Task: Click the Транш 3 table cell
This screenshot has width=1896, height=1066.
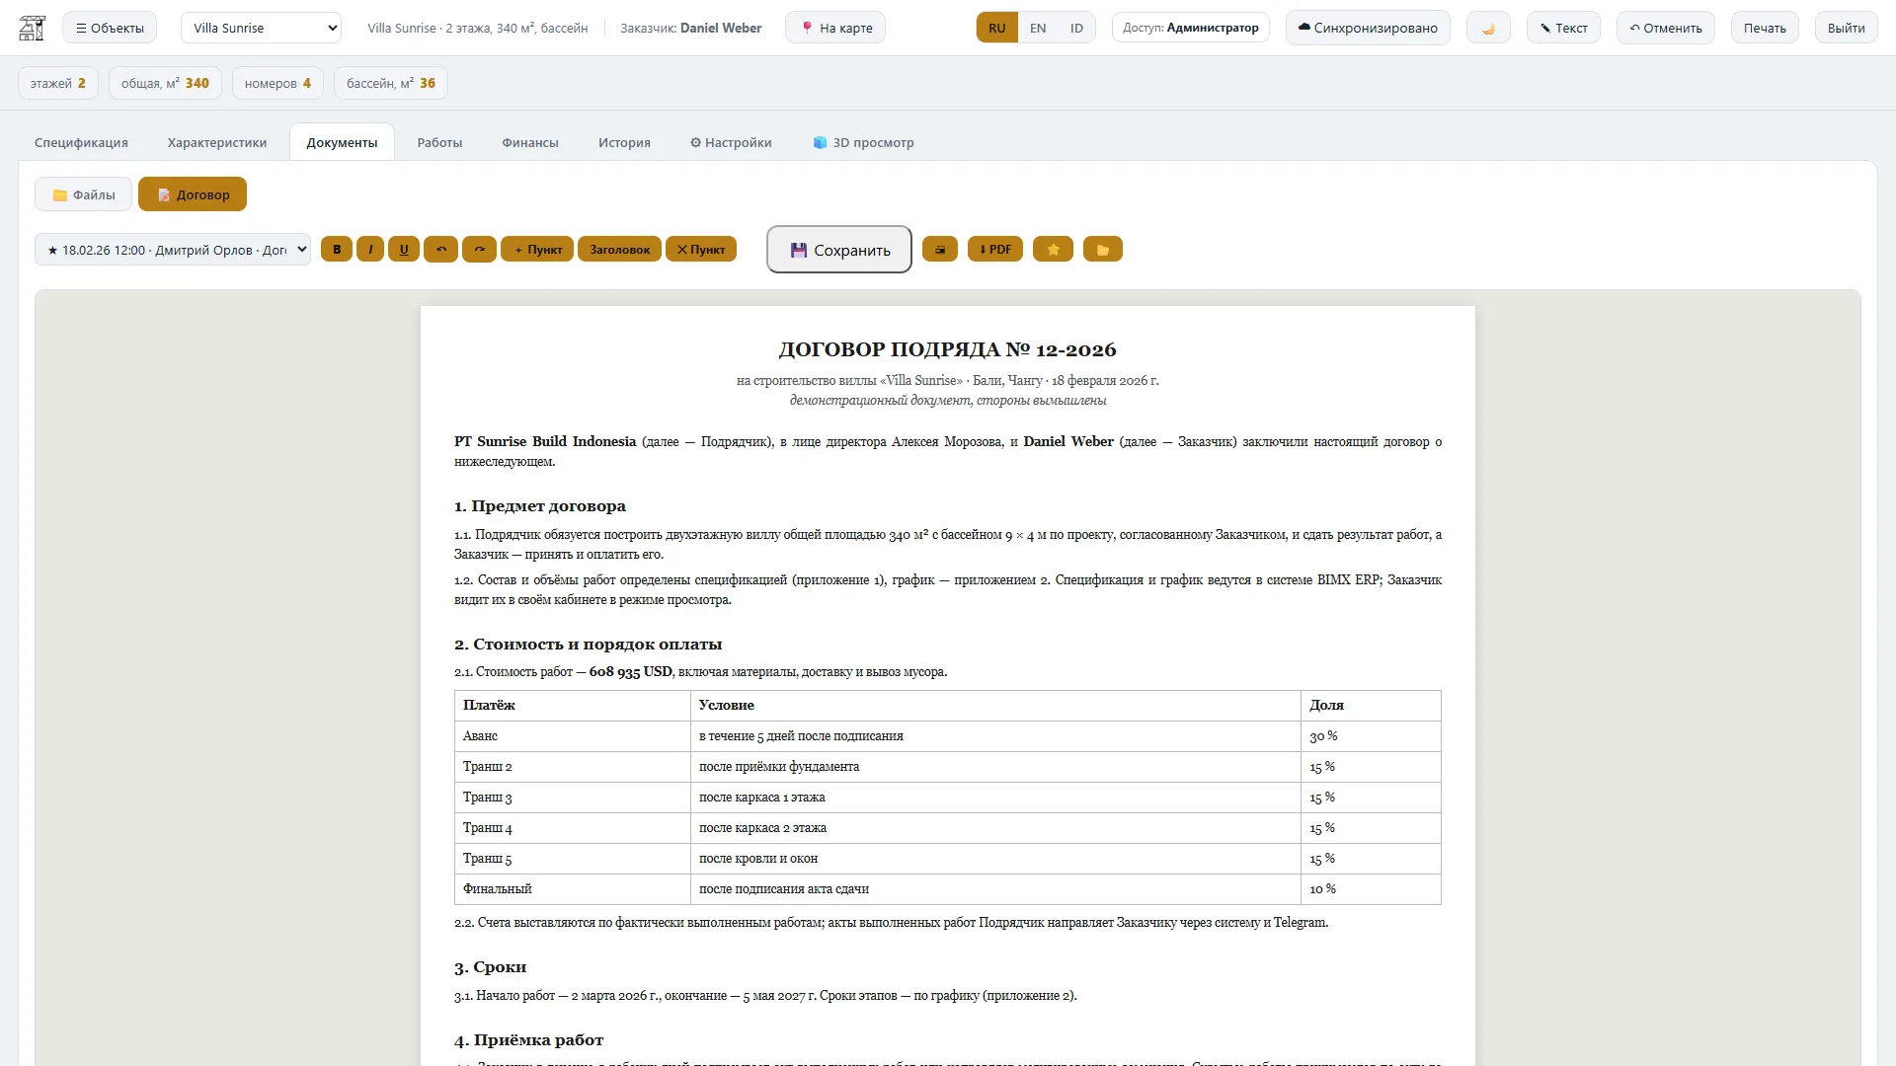Action: [573, 798]
